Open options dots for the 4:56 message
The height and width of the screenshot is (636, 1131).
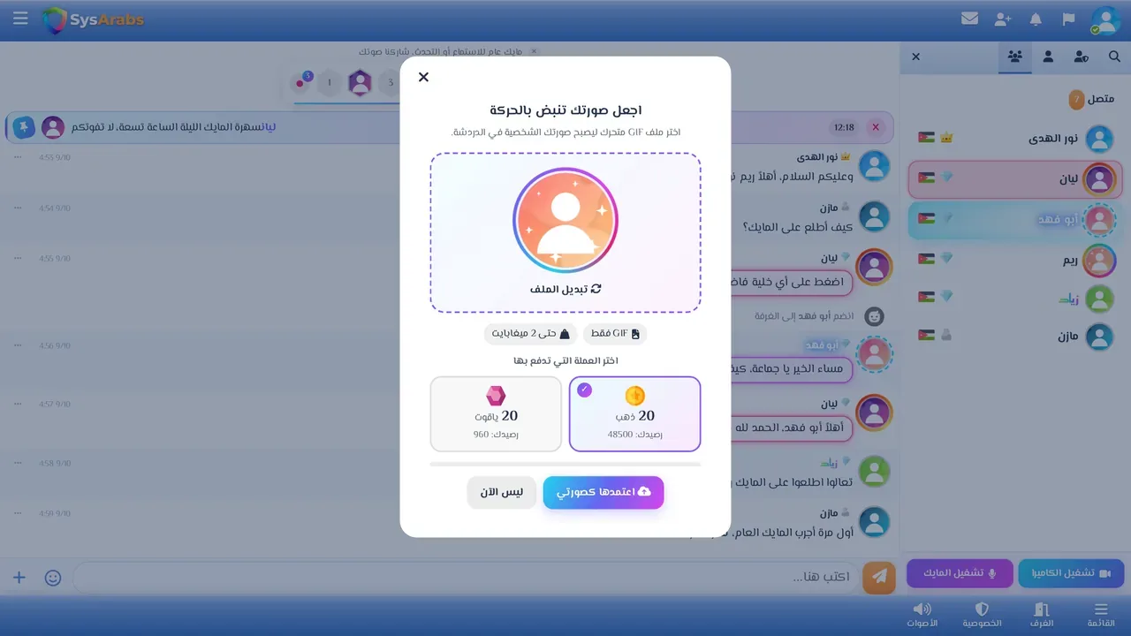[17, 345]
